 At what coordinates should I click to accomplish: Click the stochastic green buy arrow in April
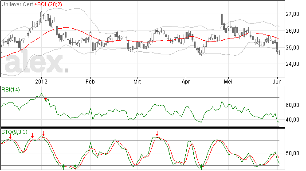(x=201, y=167)
